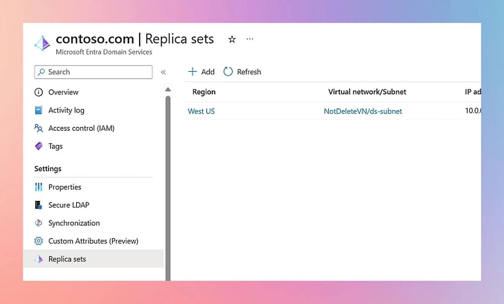The width and height of the screenshot is (504, 304).
Task: Sort by the Region column header
Action: [x=204, y=92]
